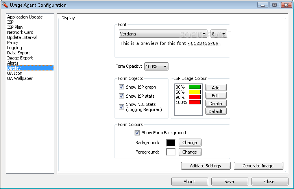Screen dimensions: 294x189
Task: Open the Verdana font dropdown
Action: (x=163, y=34)
